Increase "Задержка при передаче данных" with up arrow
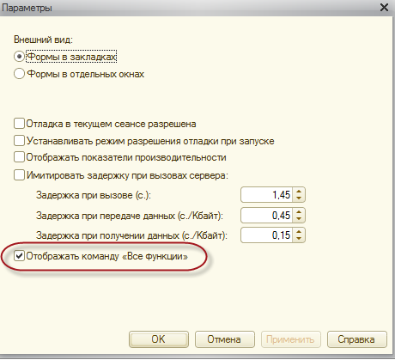 [299, 211]
